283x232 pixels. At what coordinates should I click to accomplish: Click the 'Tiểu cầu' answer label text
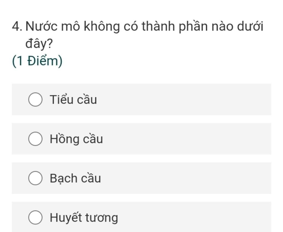[x=73, y=100]
